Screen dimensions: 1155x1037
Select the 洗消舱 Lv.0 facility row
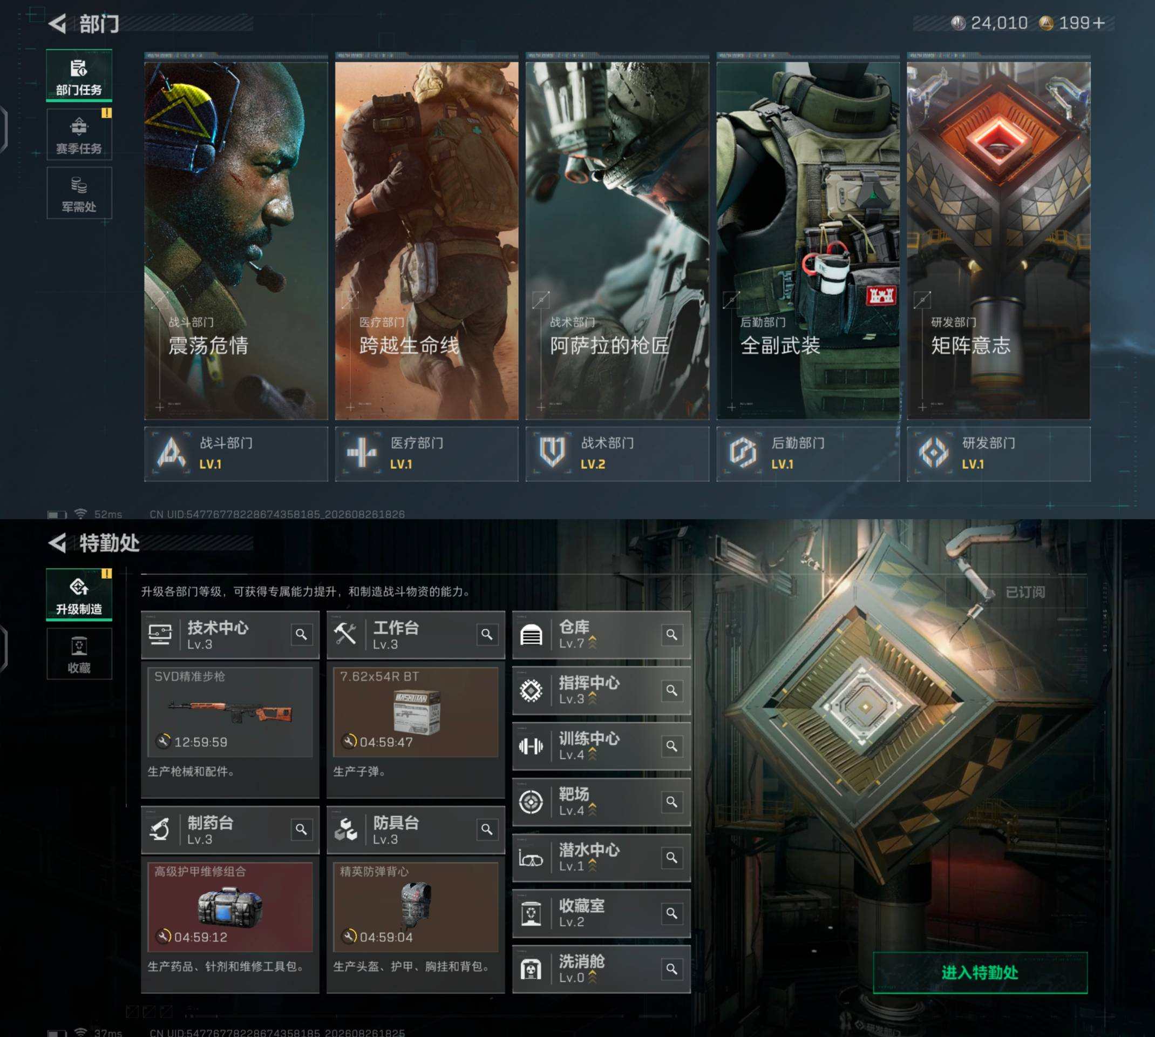click(601, 969)
